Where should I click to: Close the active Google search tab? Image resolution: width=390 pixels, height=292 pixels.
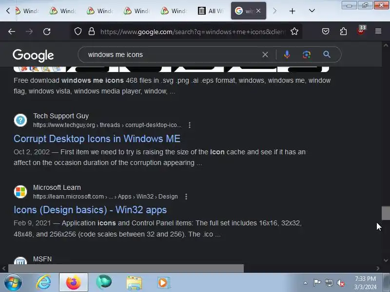click(x=258, y=11)
